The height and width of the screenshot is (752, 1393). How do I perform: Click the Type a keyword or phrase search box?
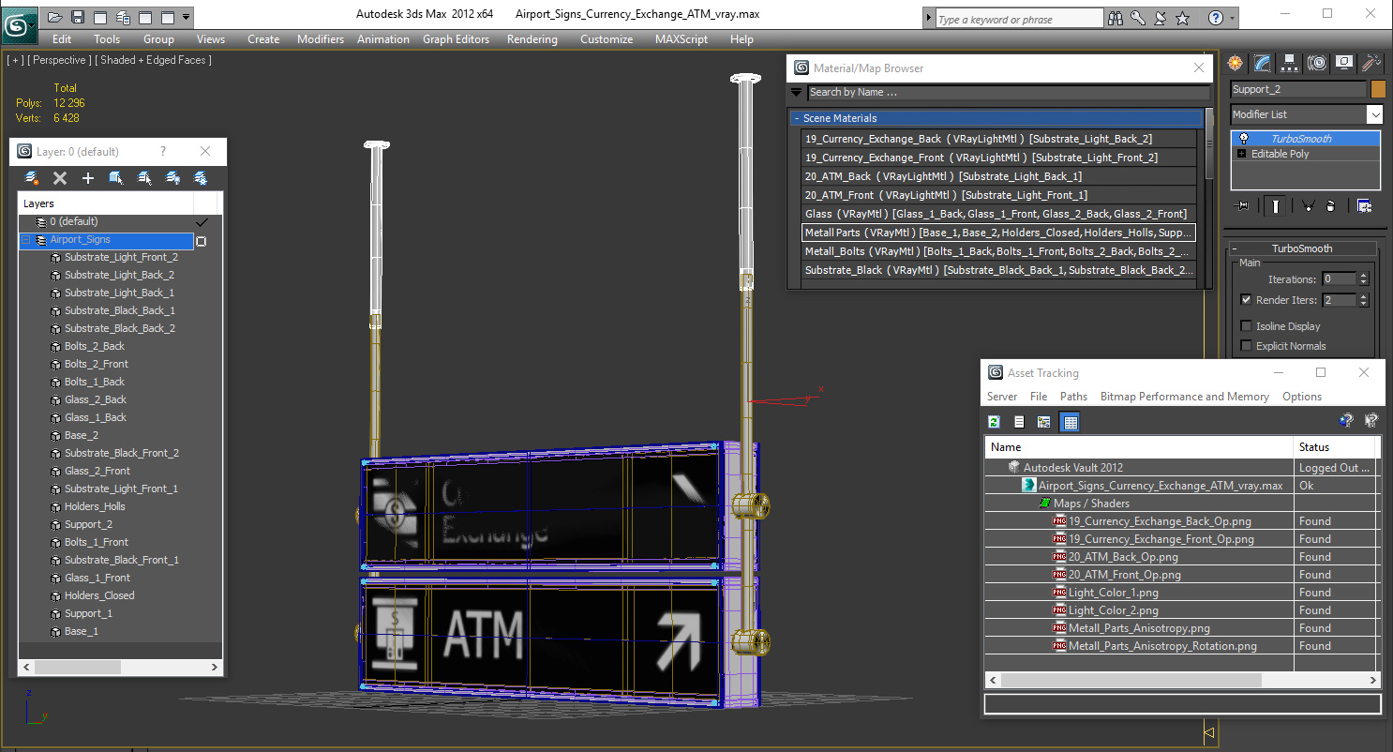point(1019,19)
